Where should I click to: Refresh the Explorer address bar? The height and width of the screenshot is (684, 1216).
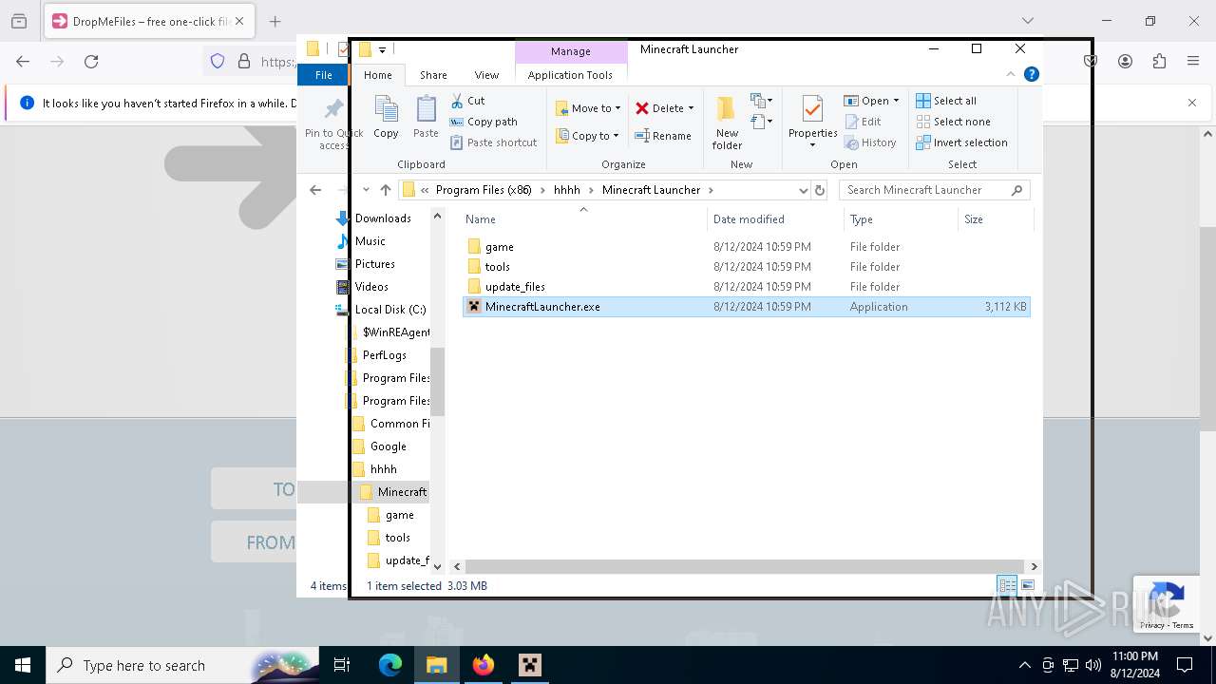[820, 190]
